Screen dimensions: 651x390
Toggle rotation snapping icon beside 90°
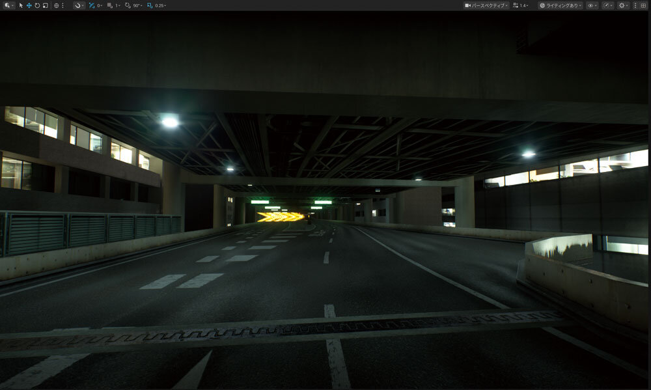pos(128,5)
